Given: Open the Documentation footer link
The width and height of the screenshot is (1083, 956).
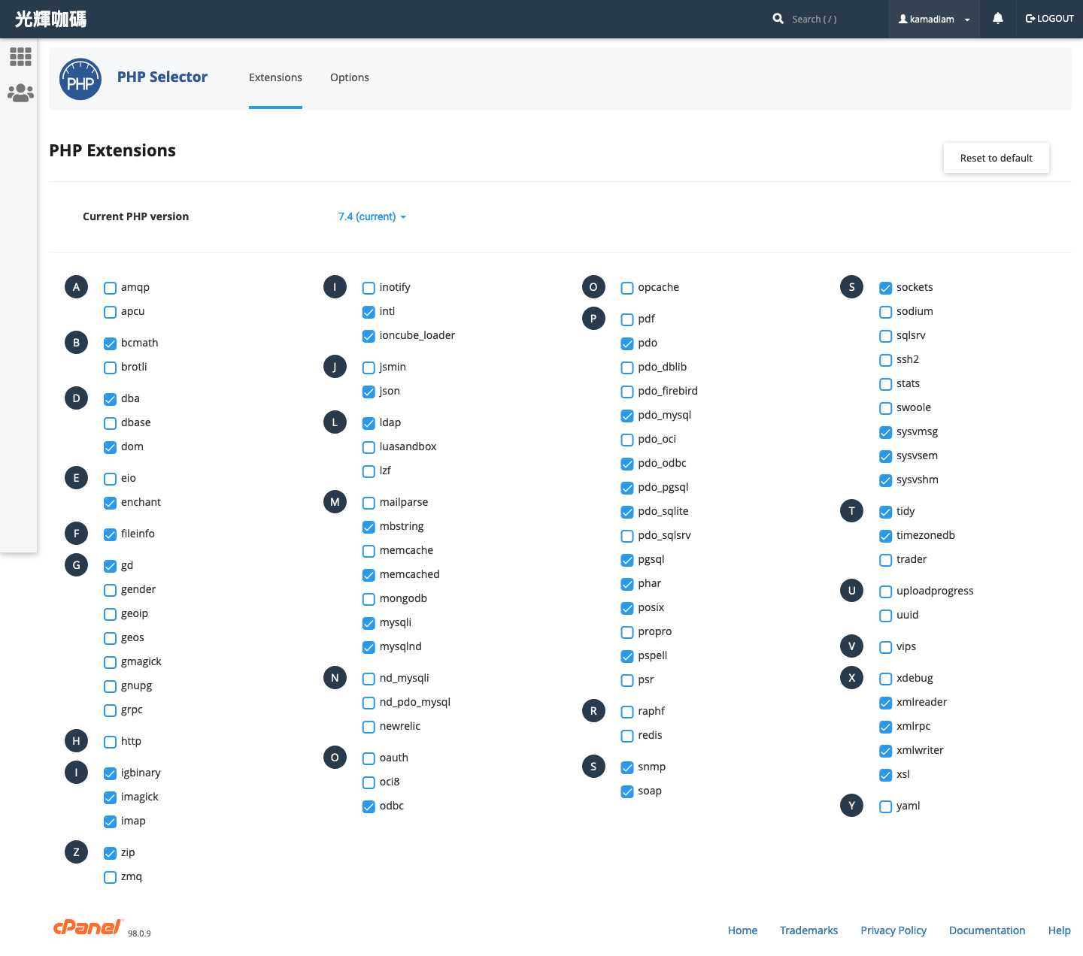Looking at the screenshot, I should (x=987, y=930).
